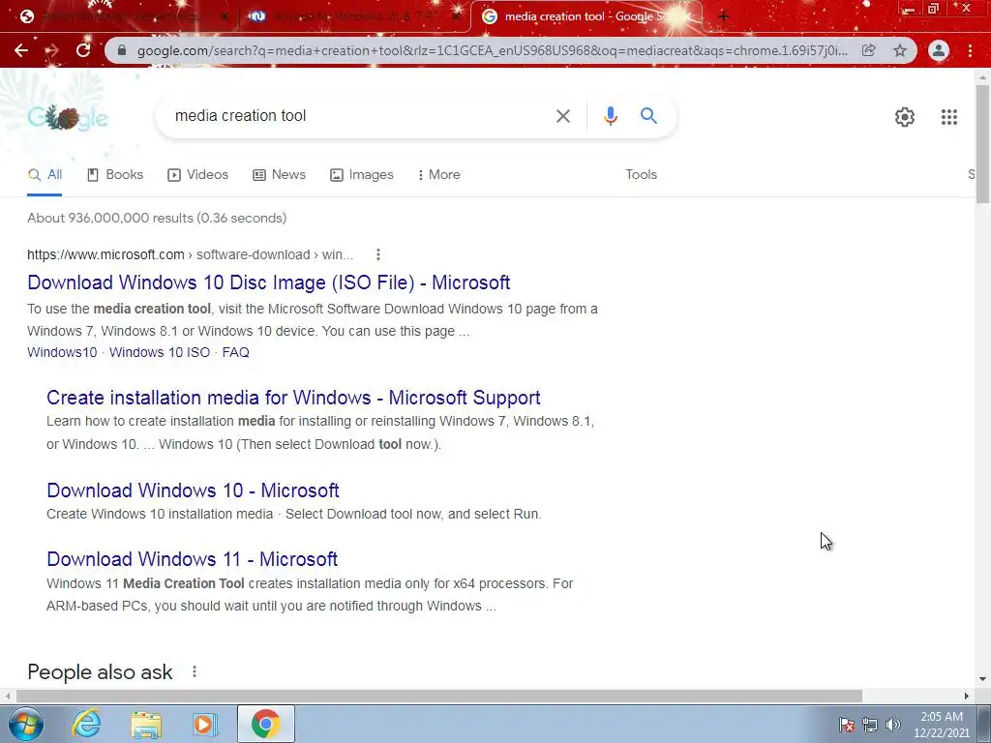The width and height of the screenshot is (991, 743).
Task: Click the horizontal scrollbar right arrow
Action: (x=967, y=696)
